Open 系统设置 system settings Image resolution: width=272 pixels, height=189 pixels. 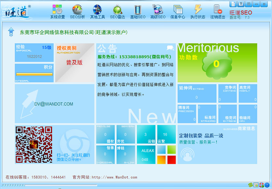pos(57,12)
